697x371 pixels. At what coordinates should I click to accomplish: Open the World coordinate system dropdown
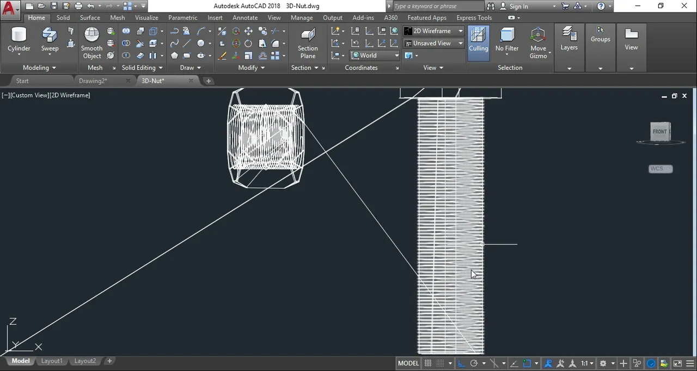click(x=375, y=55)
